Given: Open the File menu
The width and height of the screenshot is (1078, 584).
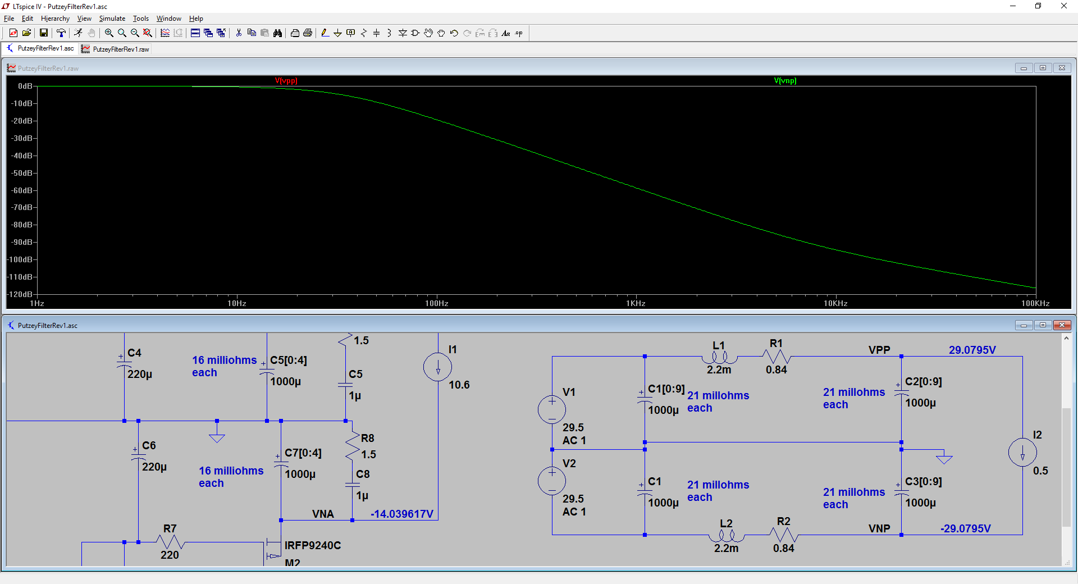Looking at the screenshot, I should [9, 19].
